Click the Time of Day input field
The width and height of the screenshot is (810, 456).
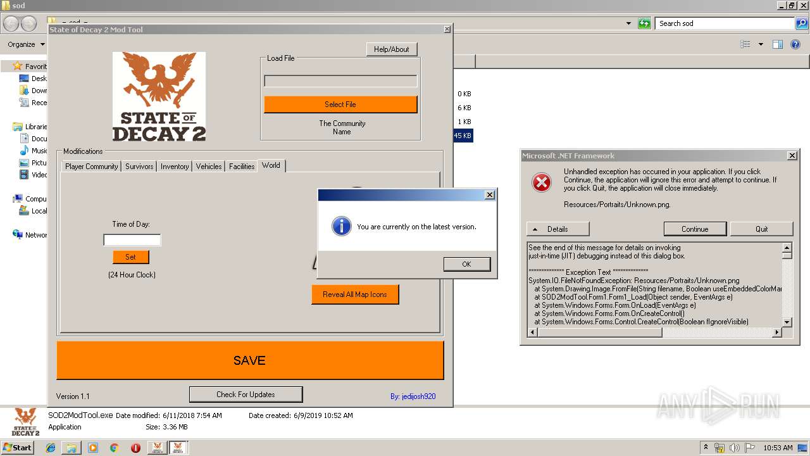pos(132,240)
